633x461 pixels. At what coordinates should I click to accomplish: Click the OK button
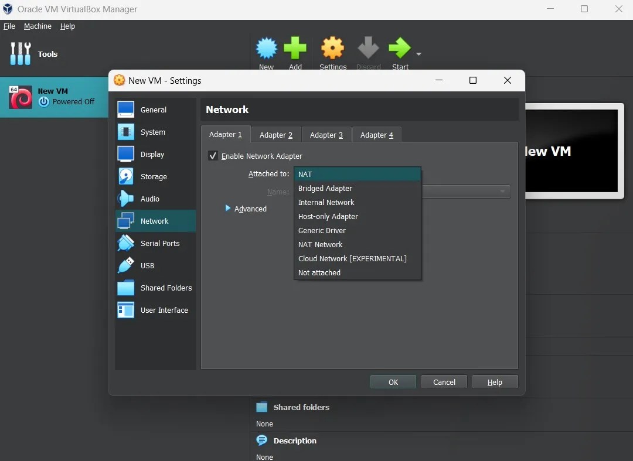pos(393,381)
